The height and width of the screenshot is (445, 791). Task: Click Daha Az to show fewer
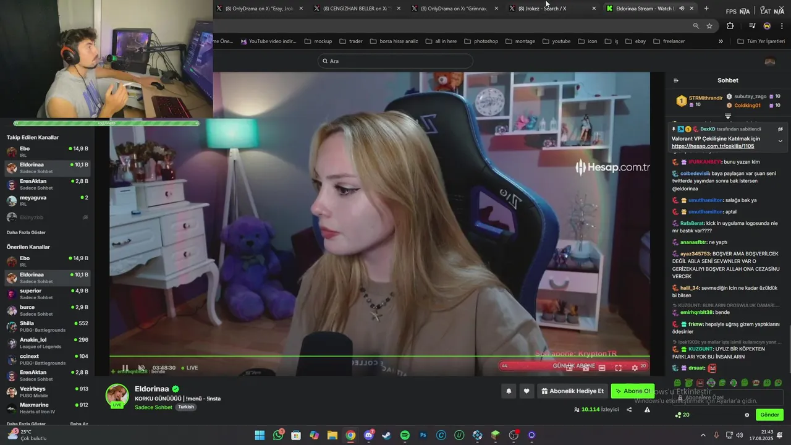click(x=79, y=424)
